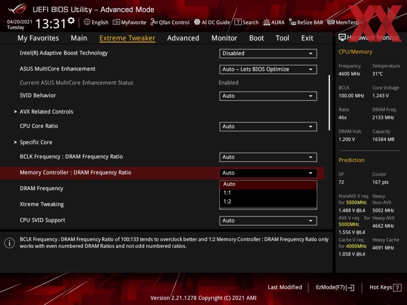Open the Tool tab
Screen dimensions: 407x305
pyautogui.click(x=282, y=38)
